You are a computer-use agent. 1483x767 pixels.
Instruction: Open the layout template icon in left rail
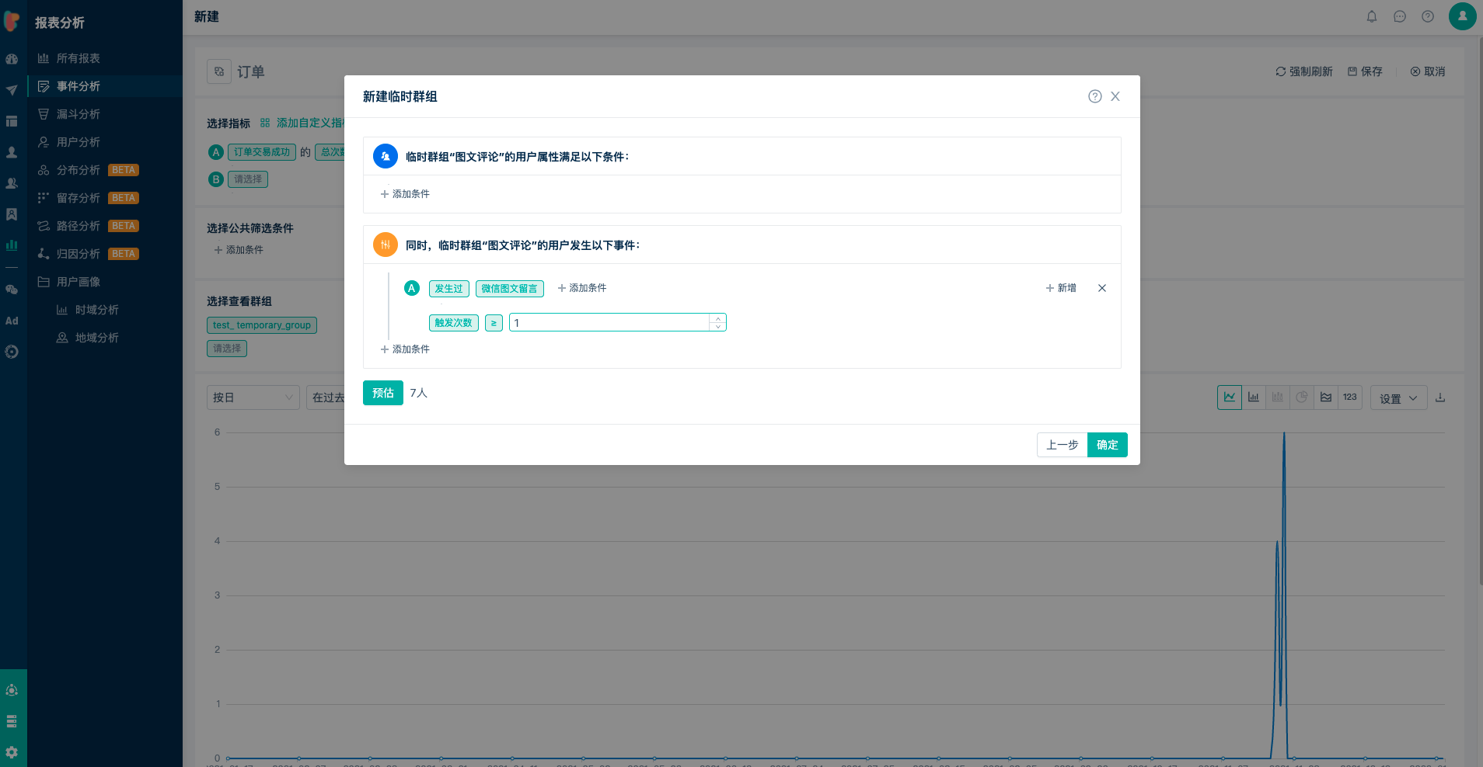[x=12, y=121]
